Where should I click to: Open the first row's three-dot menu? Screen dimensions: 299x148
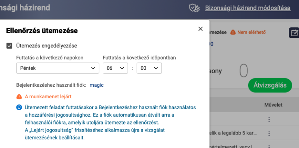tap(269, 120)
